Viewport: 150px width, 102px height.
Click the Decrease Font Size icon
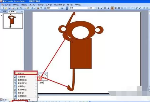point(140,8)
